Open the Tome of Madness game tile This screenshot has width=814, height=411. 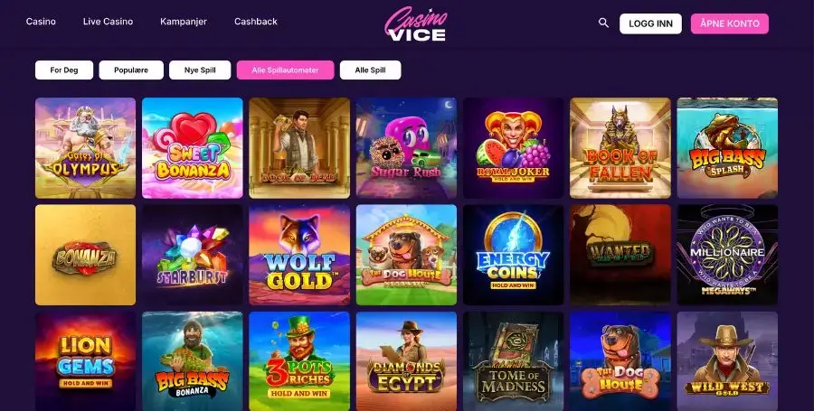click(513, 361)
